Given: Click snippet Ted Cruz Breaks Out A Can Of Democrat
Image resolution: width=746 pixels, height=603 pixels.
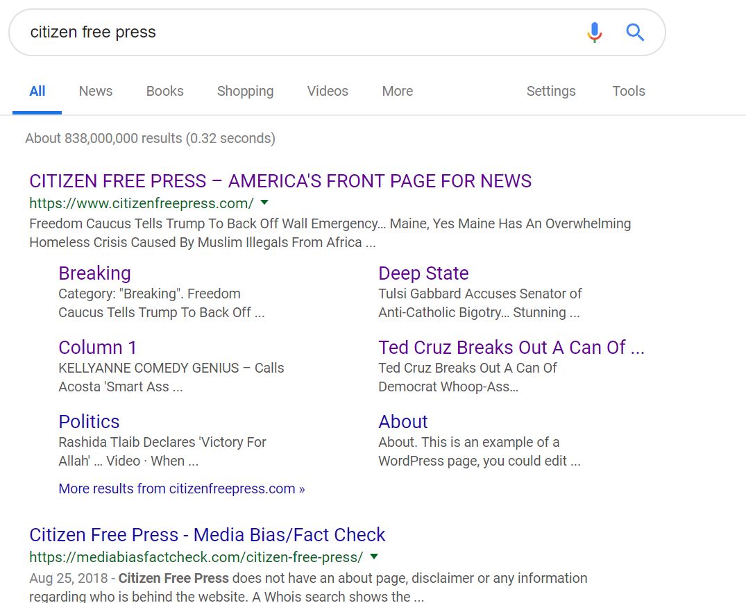Looking at the screenshot, I should pos(468,377).
